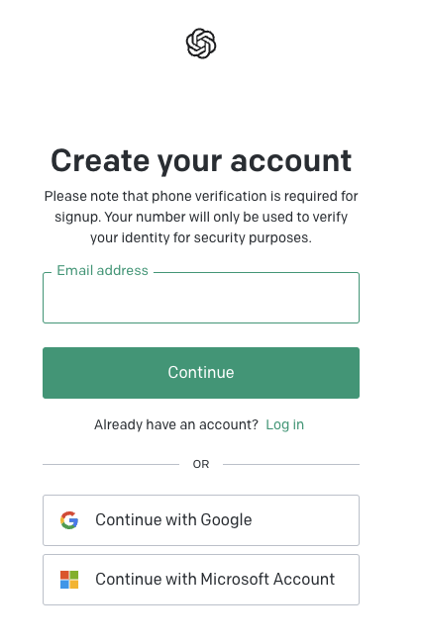422x644 pixels.
Task: Click the green square in Microsoft logo
Action: [74, 575]
